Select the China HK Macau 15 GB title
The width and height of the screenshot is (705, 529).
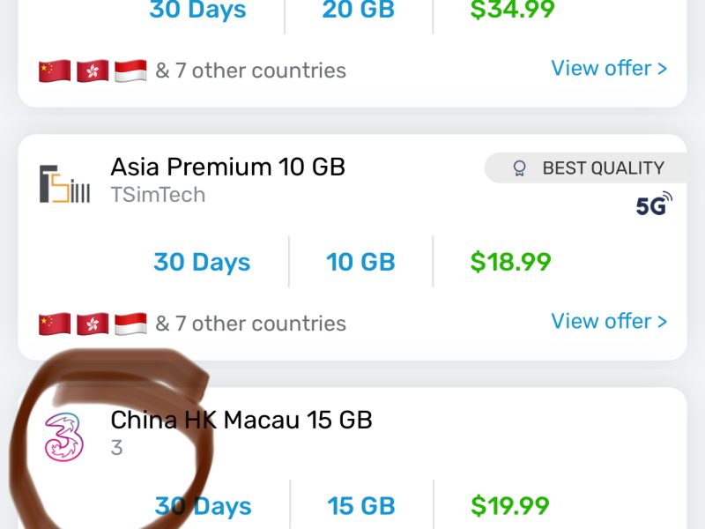coord(241,420)
